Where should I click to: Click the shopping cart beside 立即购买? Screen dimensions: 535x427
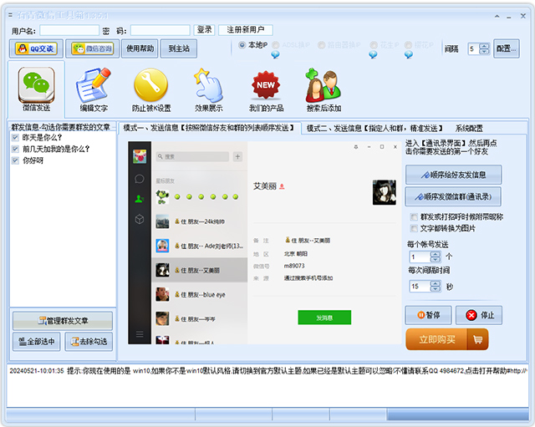click(x=478, y=339)
